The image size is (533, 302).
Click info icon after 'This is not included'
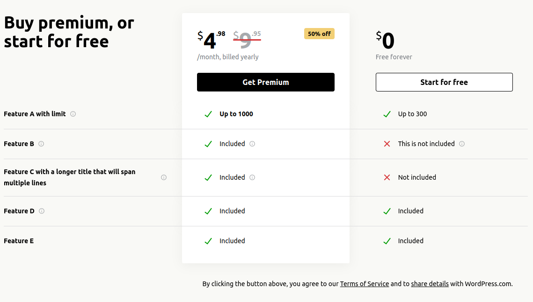click(462, 144)
